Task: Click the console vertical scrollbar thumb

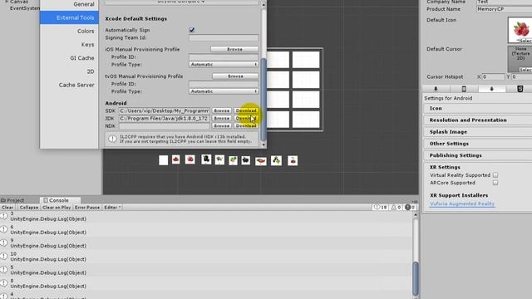Action: tap(416, 278)
